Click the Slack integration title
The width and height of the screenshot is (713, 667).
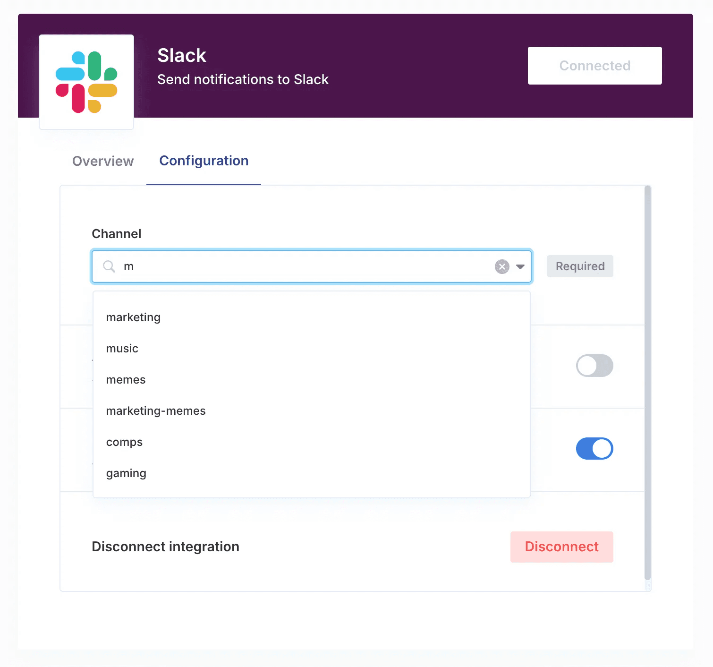tap(182, 56)
